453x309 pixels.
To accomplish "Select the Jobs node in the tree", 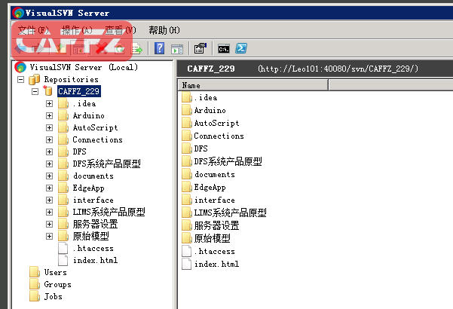I will (53, 296).
